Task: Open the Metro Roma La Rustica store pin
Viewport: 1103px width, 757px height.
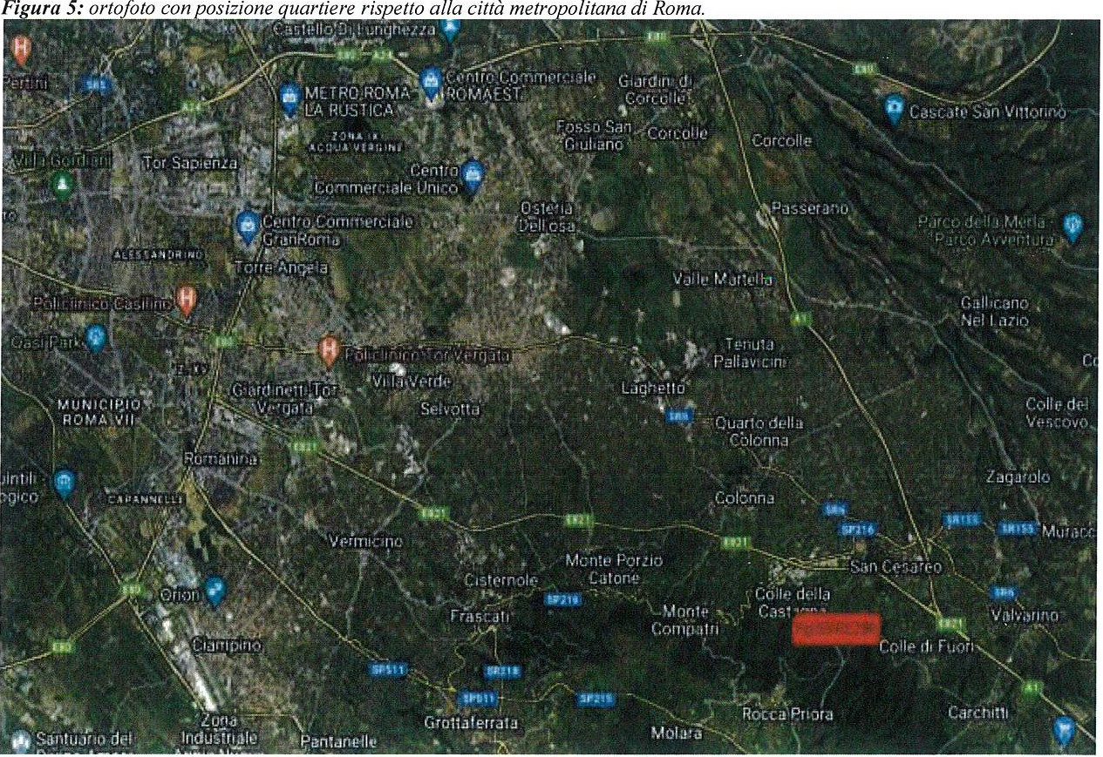Action: [290, 98]
